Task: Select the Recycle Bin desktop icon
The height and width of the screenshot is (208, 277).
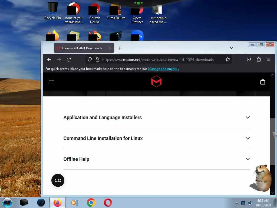Action: (x=52, y=11)
